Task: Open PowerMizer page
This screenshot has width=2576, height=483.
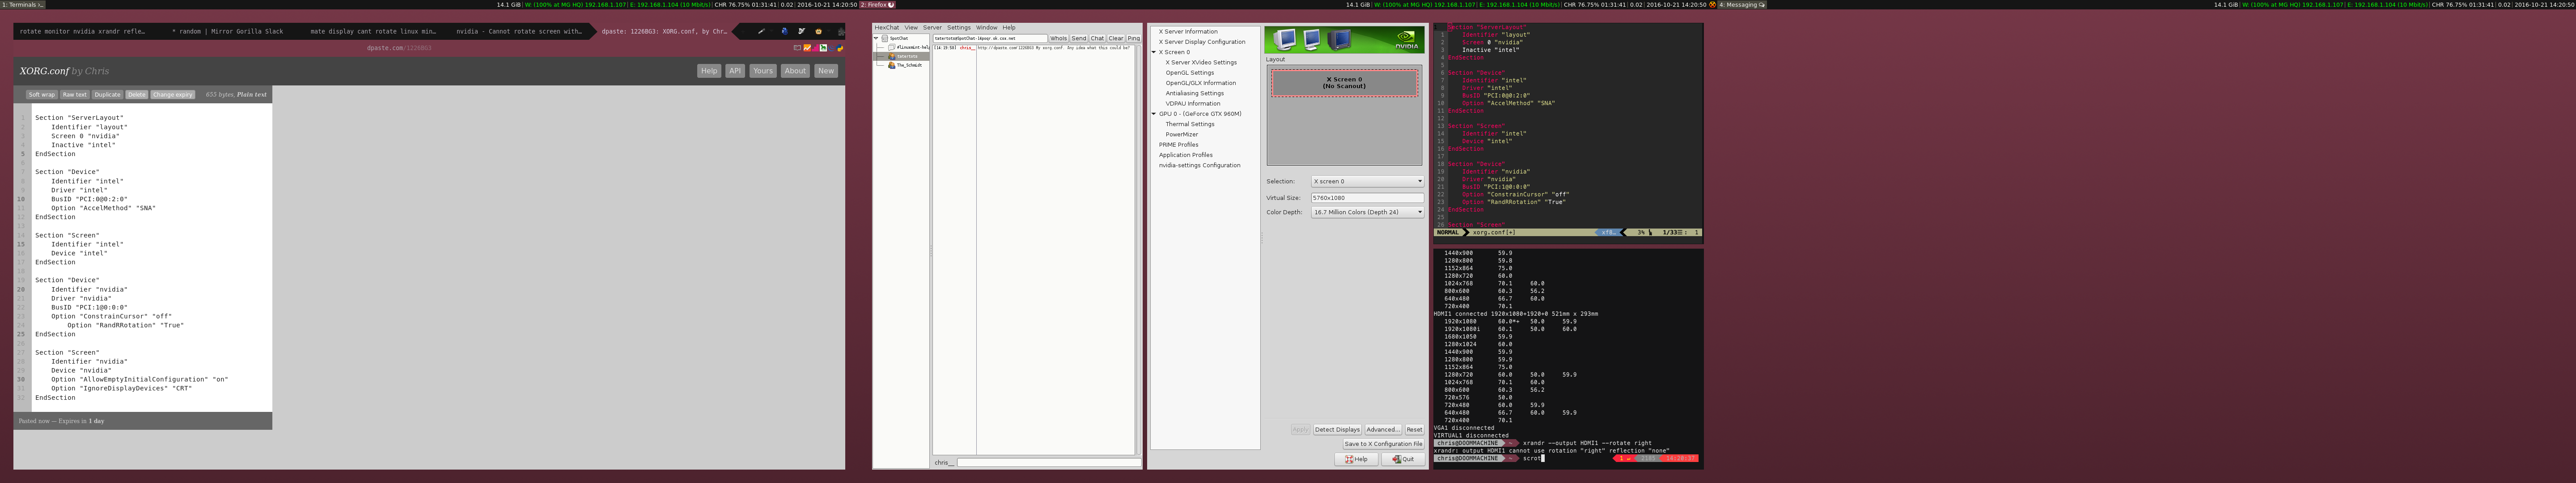Action: [1181, 134]
